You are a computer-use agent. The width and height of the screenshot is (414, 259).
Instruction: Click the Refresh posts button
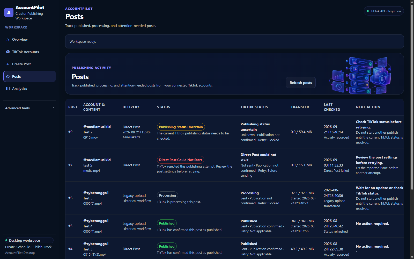pos(301,83)
